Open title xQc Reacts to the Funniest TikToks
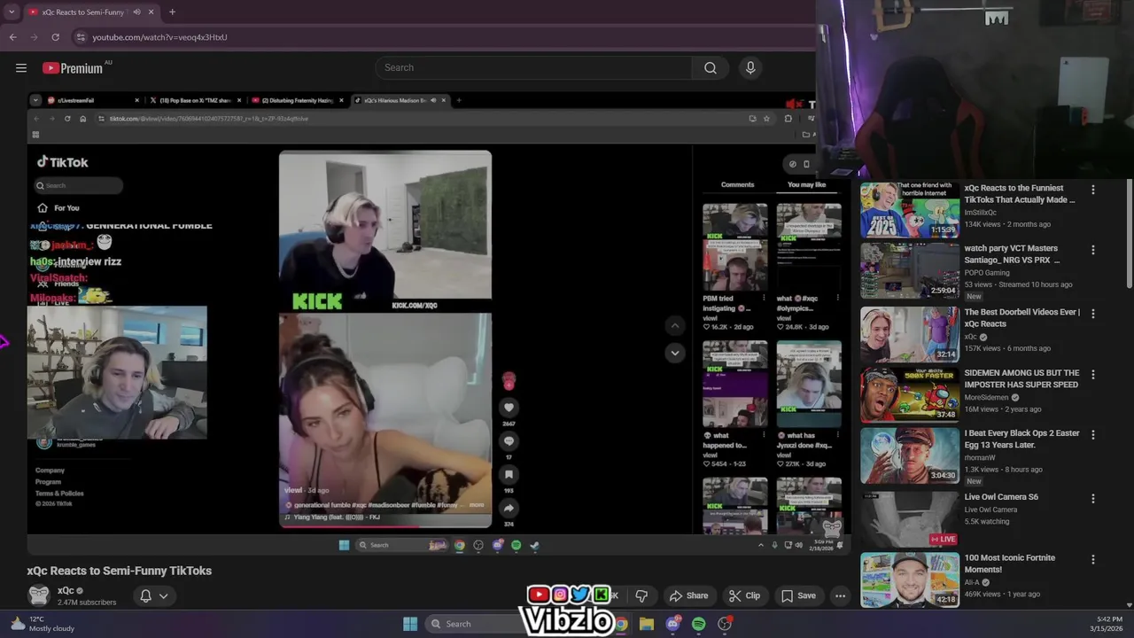 click(1020, 194)
